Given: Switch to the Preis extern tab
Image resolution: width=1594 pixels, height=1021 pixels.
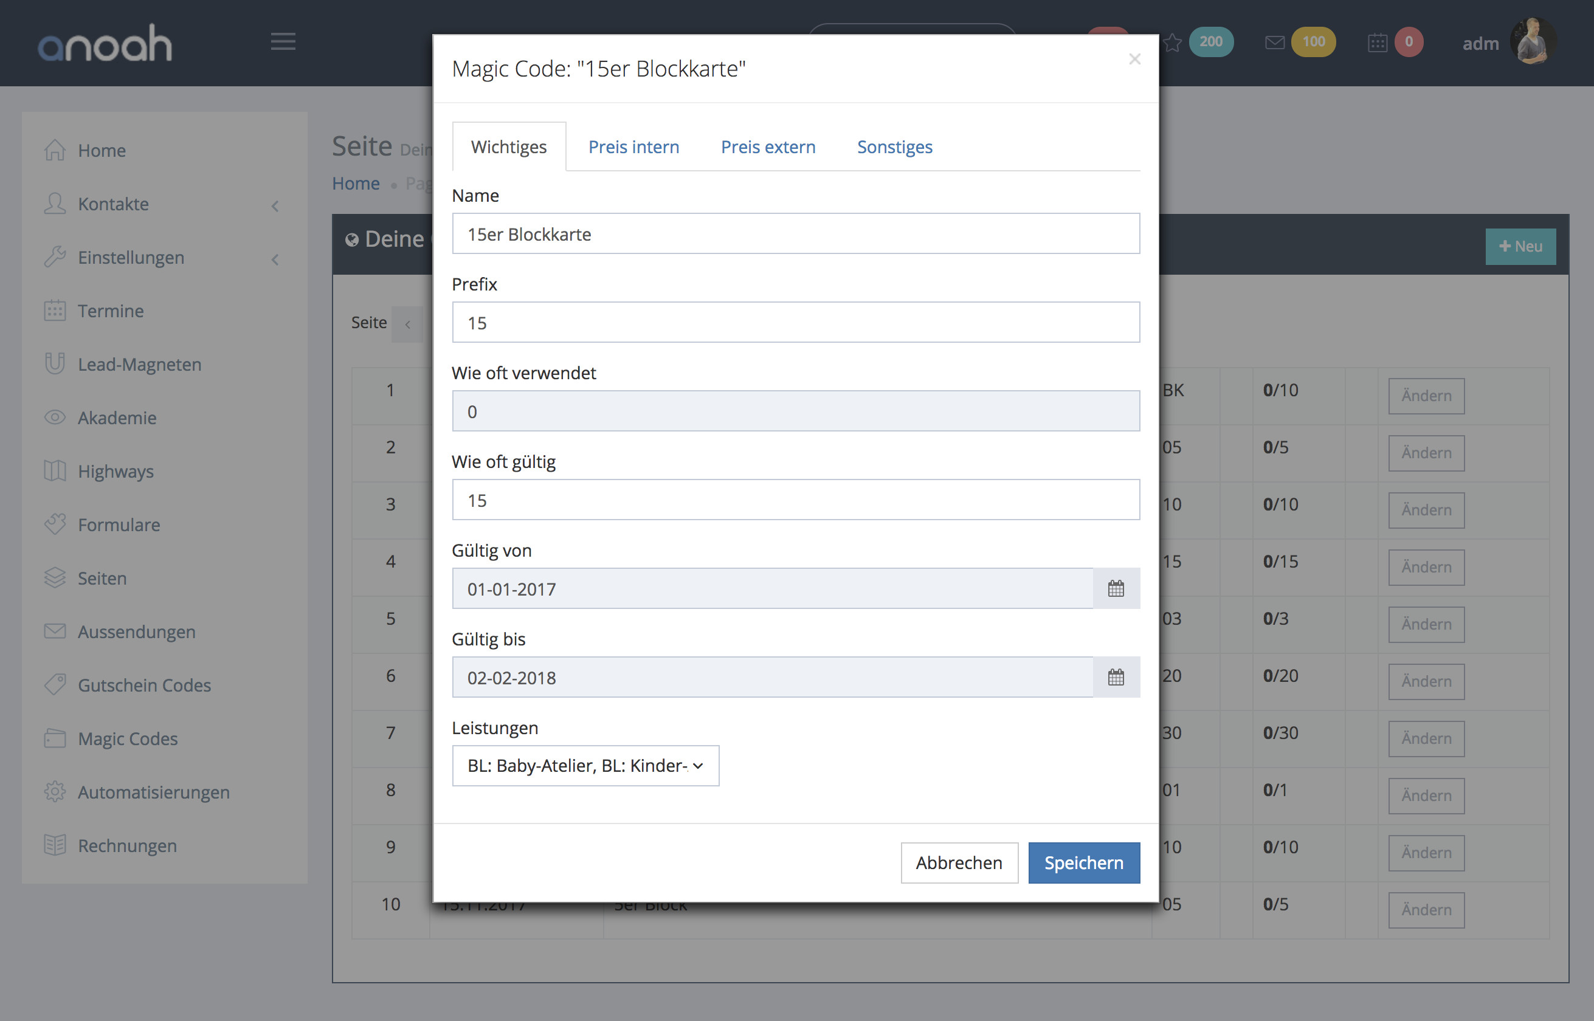Looking at the screenshot, I should [x=768, y=146].
